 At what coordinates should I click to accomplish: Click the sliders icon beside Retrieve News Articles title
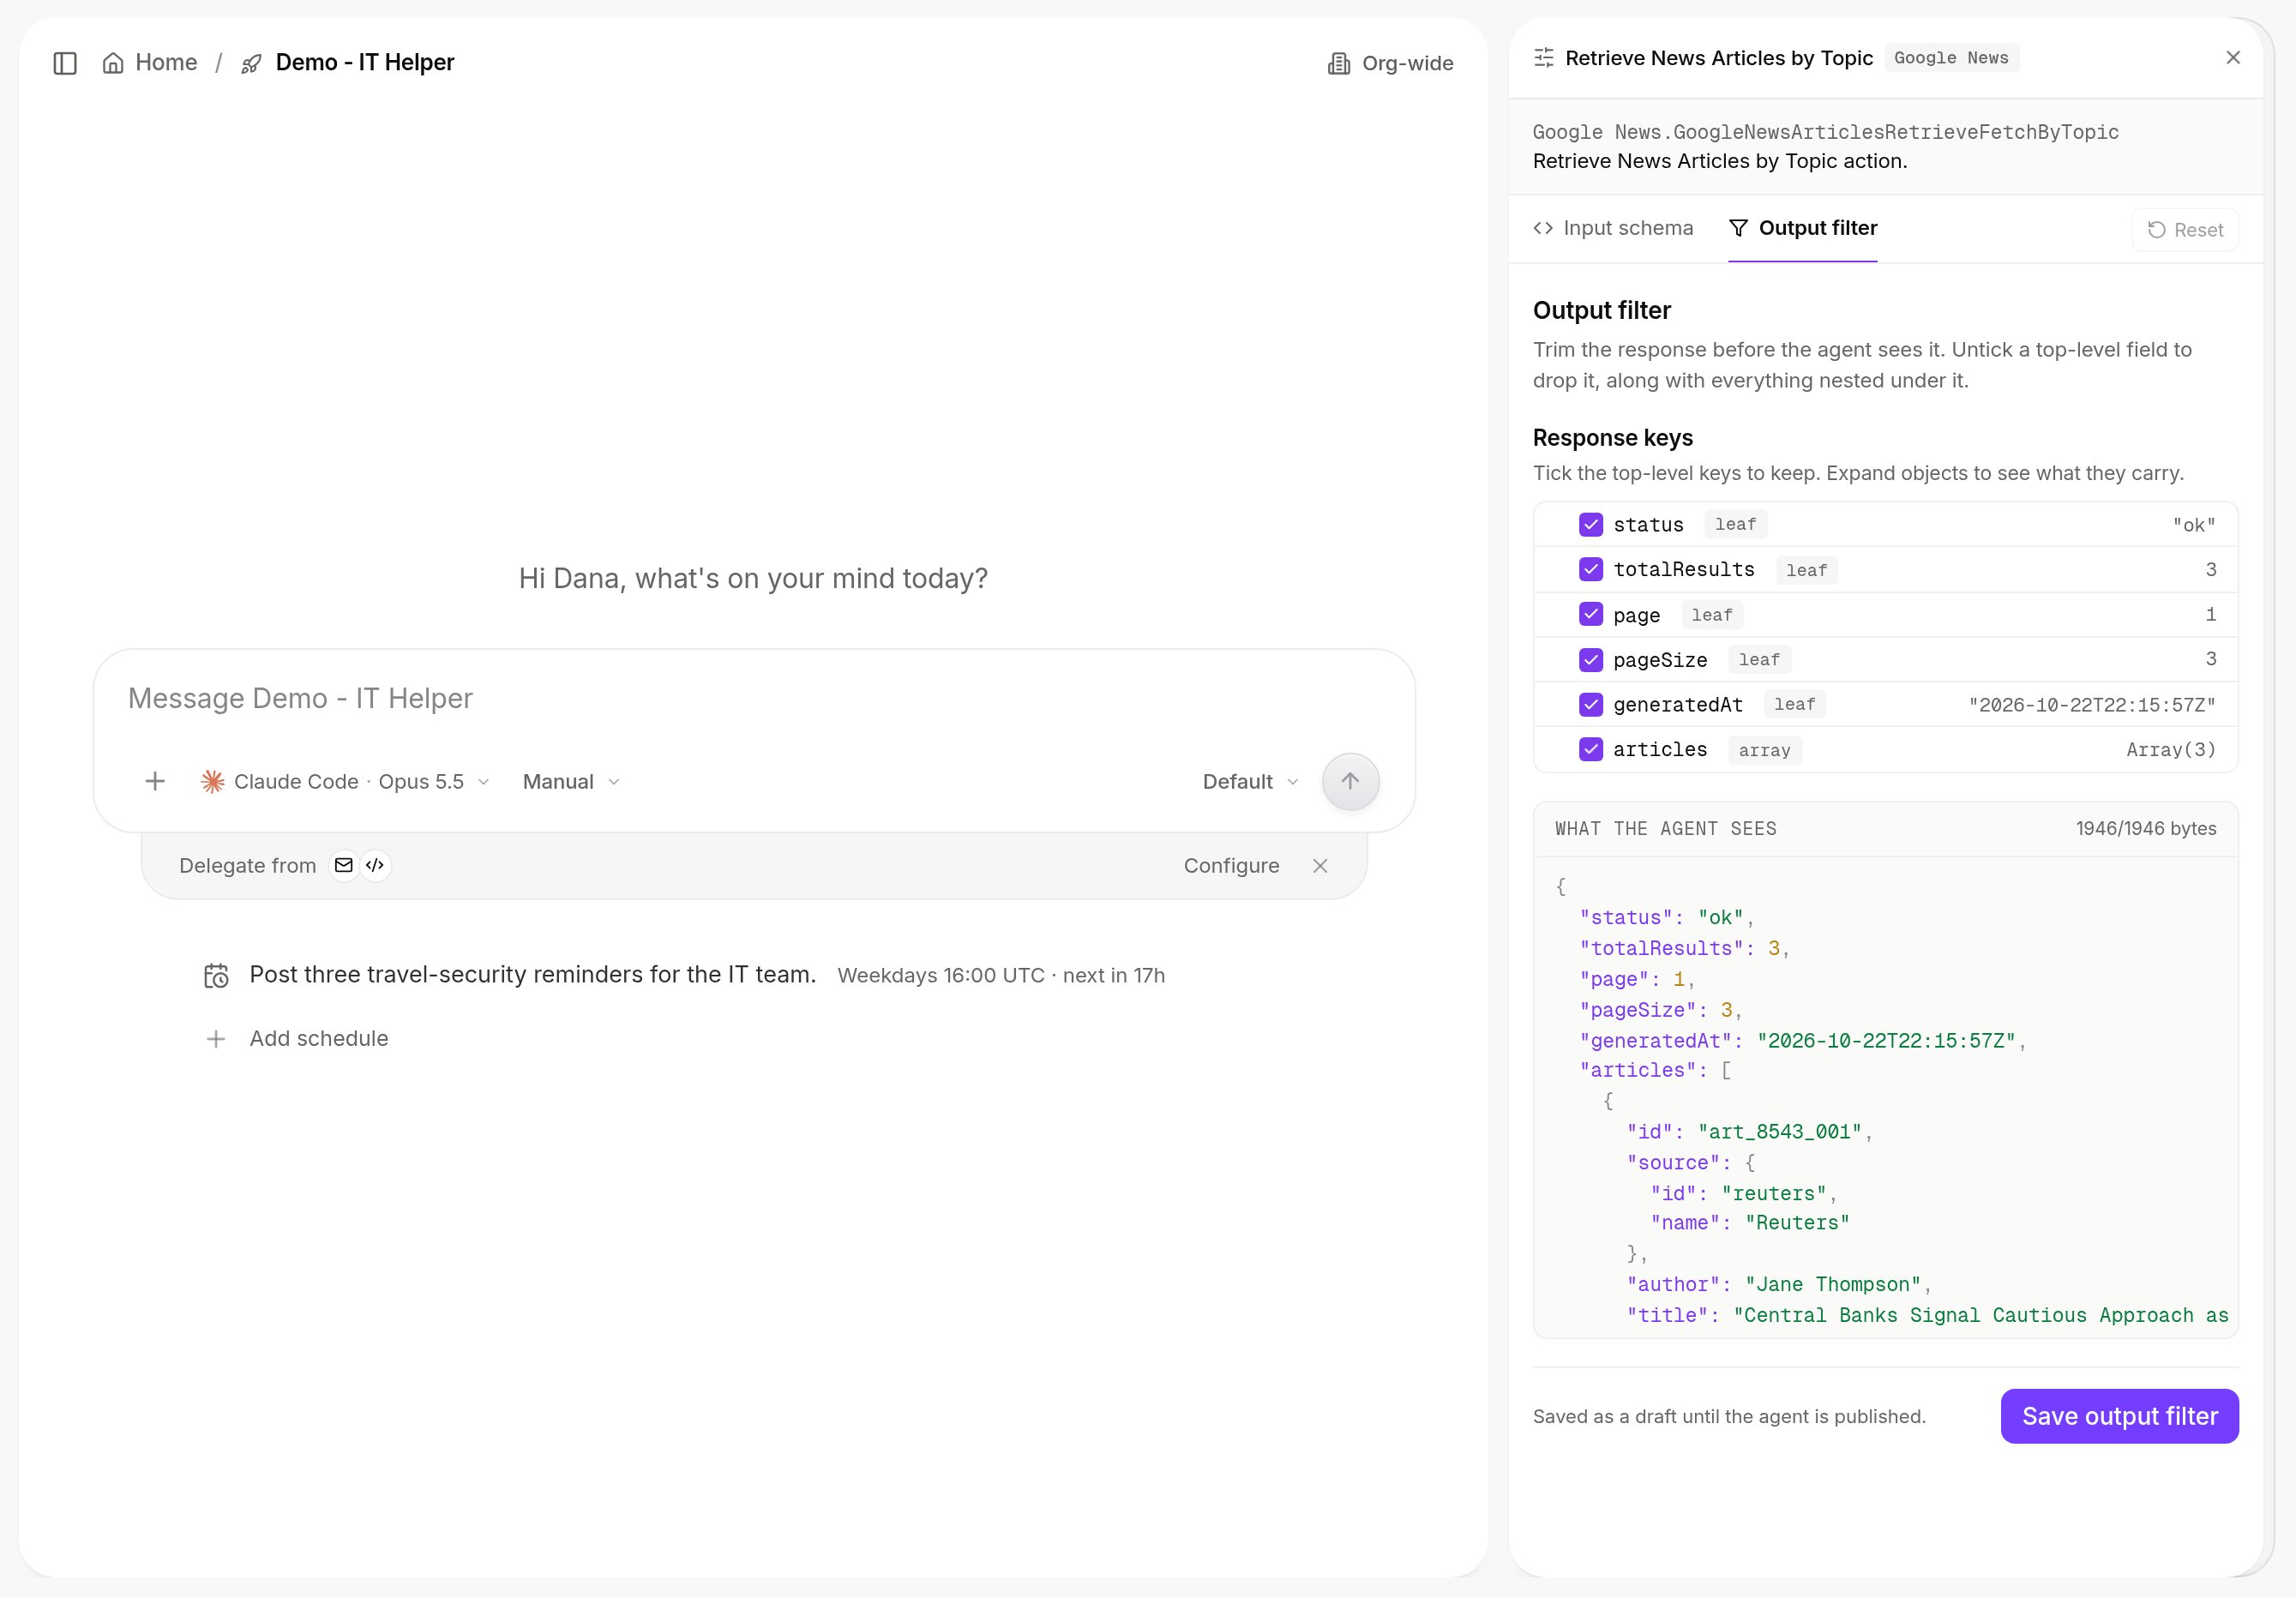tap(1544, 58)
